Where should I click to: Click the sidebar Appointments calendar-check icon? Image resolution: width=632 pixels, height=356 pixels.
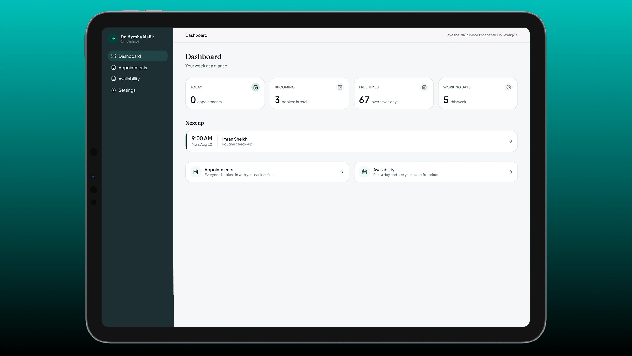pyautogui.click(x=114, y=68)
